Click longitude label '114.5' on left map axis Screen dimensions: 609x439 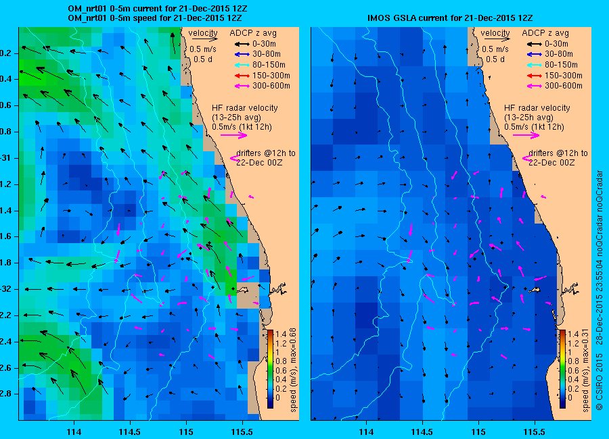tap(130, 432)
